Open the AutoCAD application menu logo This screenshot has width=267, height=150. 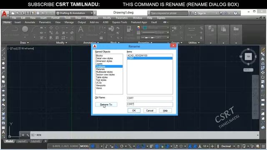click(5, 14)
